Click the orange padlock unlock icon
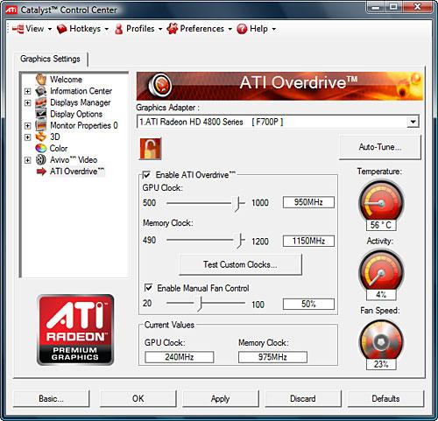Image resolution: width=438 pixels, height=421 pixels. [x=151, y=149]
